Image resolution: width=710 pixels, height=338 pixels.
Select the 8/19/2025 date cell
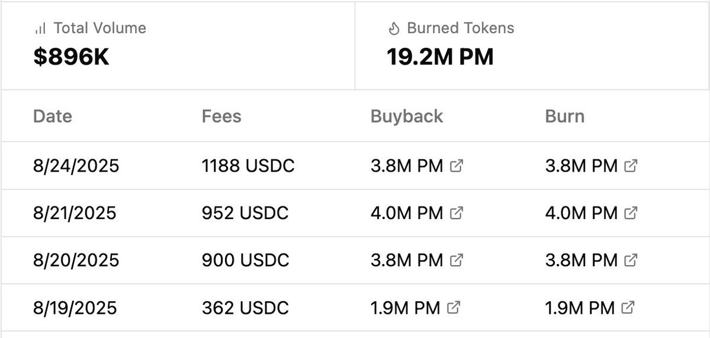75,308
